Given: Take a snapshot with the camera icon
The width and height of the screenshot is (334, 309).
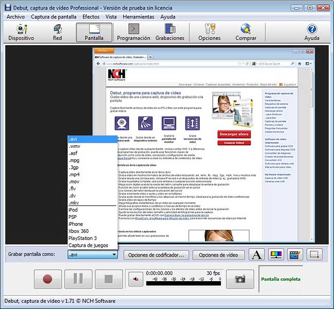Looking at the screenshot, I should click(240, 279).
